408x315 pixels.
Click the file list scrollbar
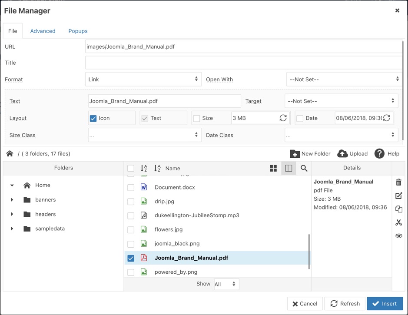tap(309, 252)
